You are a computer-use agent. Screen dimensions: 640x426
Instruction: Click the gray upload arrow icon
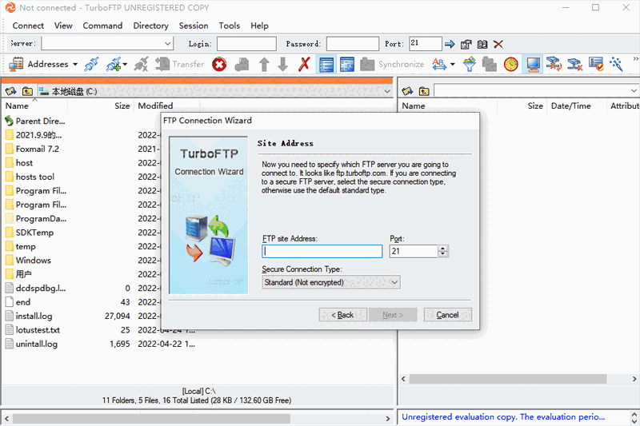265,65
